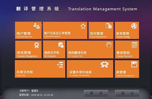Image resolution: width=152 pixels, height=99 pixels.
Task: Open 财务管理 Payment Manage
Action: pos(127,30)
